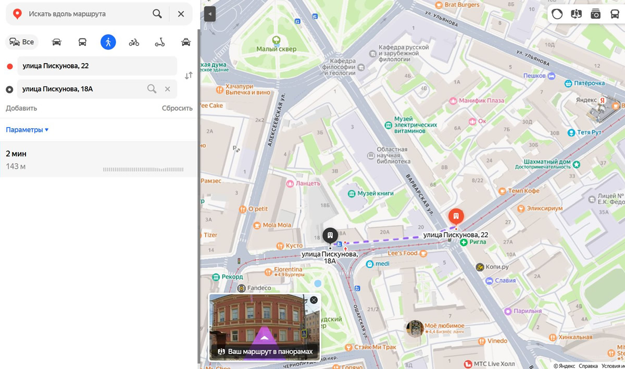625x369 pixels.
Task: Click the 'Справка' help link
Action: coord(588,366)
